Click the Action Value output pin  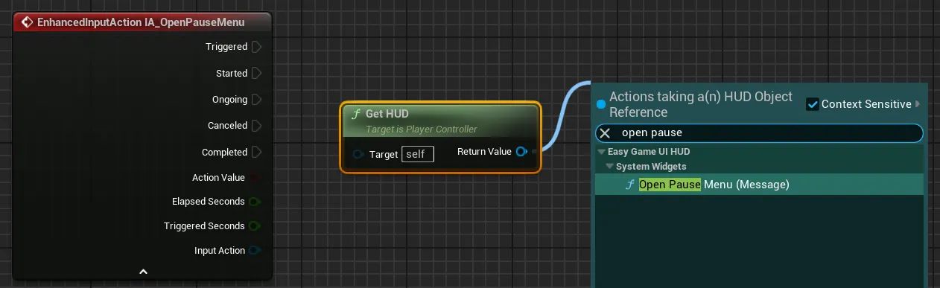click(255, 177)
